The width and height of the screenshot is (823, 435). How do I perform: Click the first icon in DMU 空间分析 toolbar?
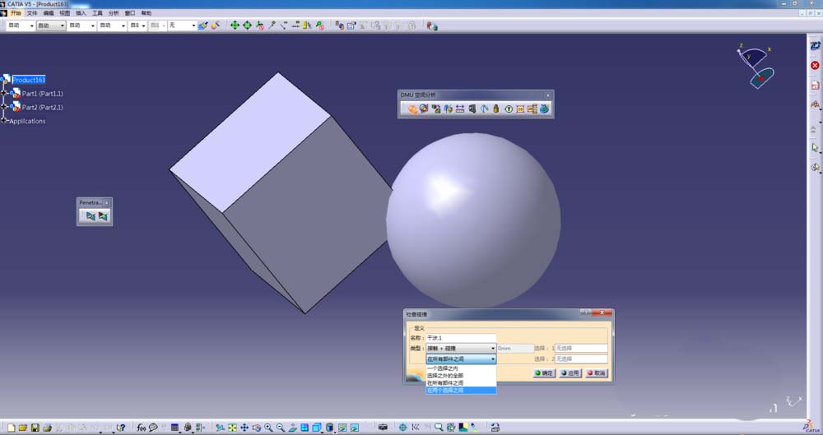tap(412, 109)
